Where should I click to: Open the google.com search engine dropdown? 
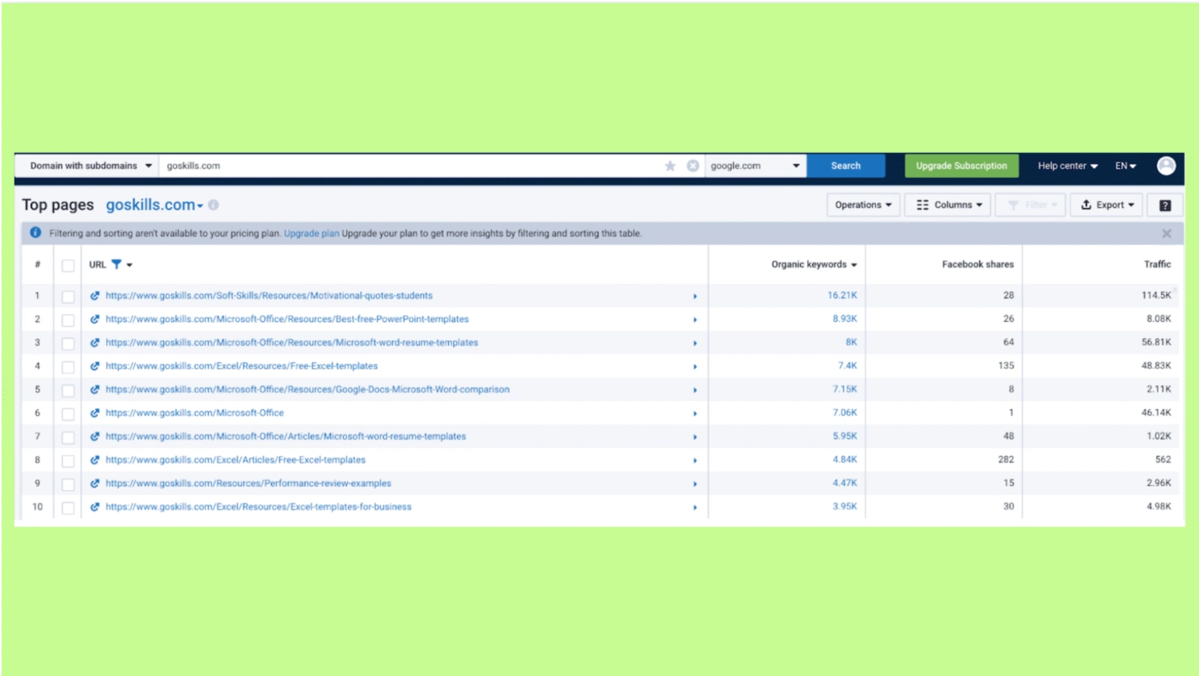coord(755,166)
